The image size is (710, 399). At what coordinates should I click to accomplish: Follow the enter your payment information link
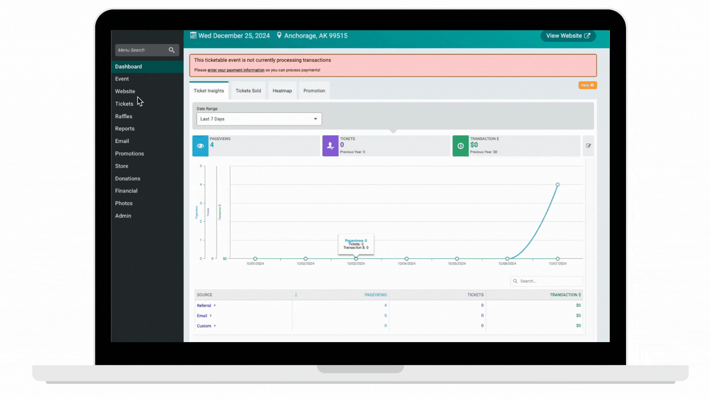(x=236, y=70)
